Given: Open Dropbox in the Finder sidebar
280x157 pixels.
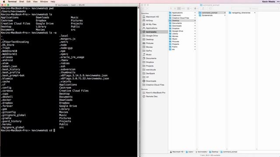Looking at the screenshot, I should 148,62.
